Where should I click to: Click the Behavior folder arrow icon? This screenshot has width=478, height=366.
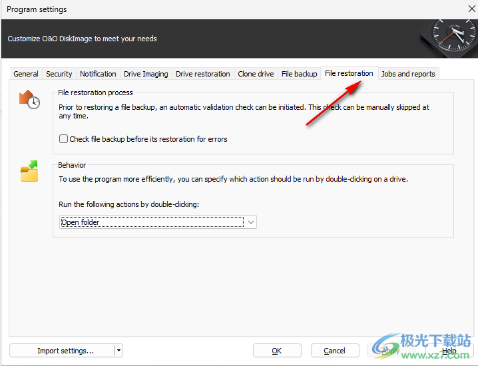pyautogui.click(x=29, y=172)
